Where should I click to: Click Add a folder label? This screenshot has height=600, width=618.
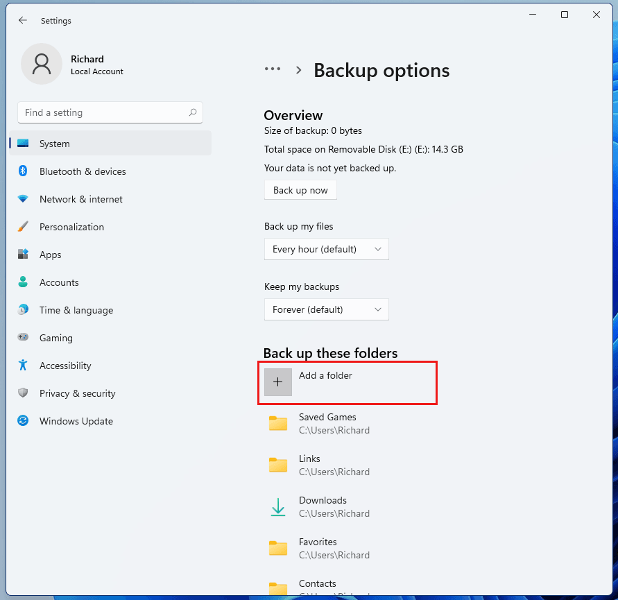click(x=325, y=375)
